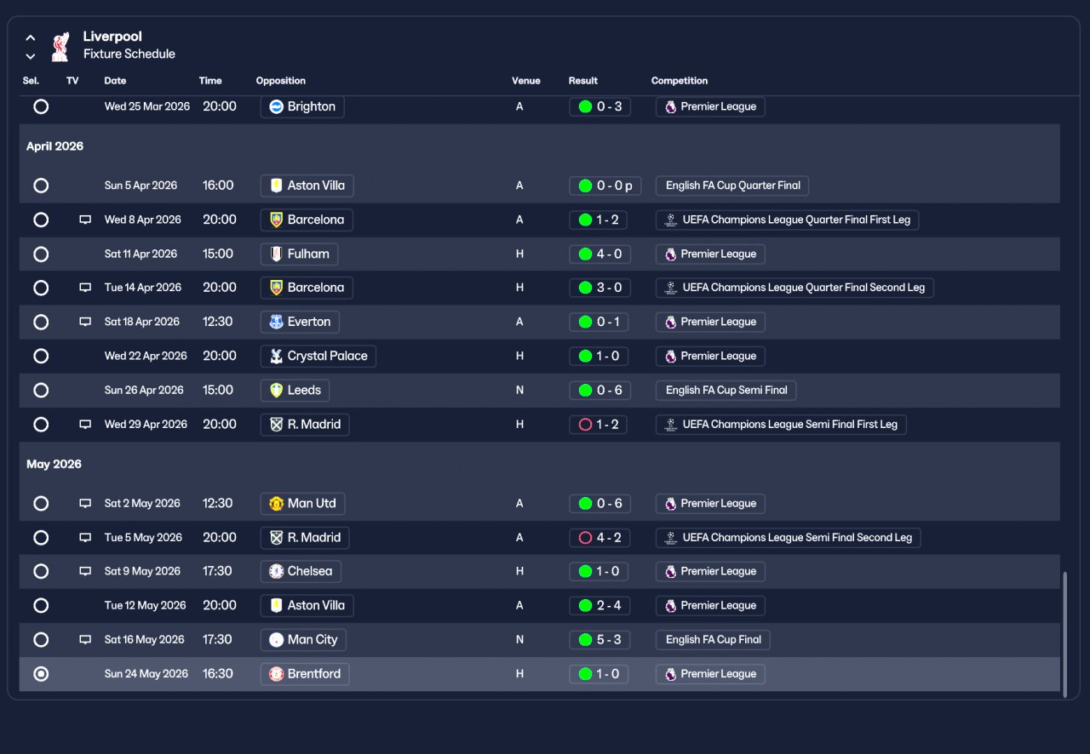The height and width of the screenshot is (754, 1090).
Task: Click TV icon for Barcelona 8 Apr match
Action: [x=85, y=220]
